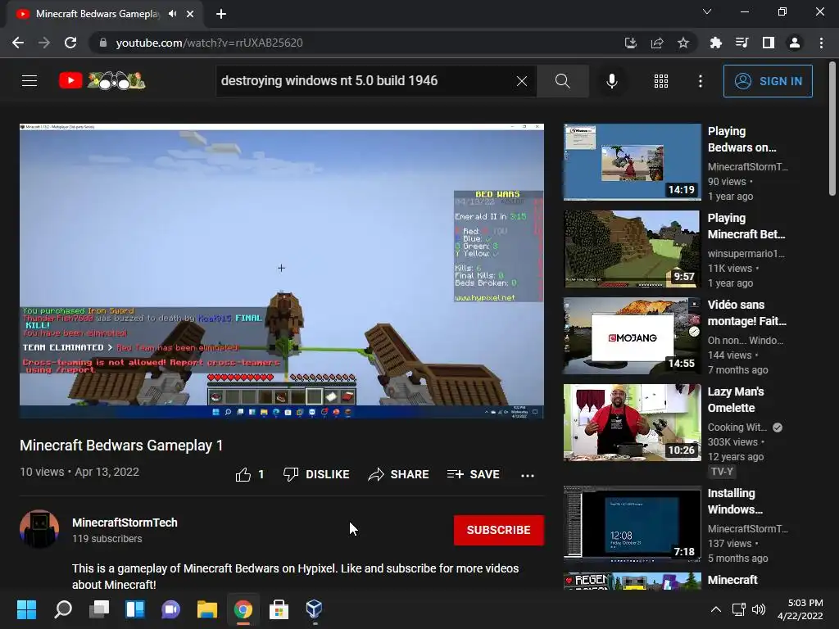Start voice search with microphone
Viewport: 839px width, 629px height.
tap(611, 81)
